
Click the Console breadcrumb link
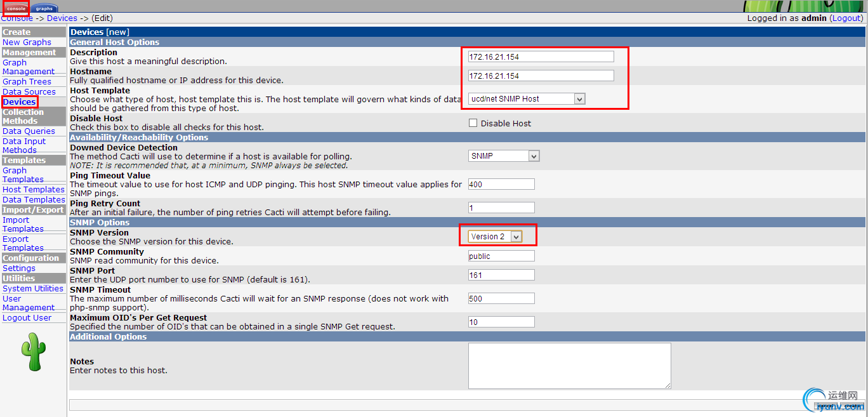pos(16,18)
